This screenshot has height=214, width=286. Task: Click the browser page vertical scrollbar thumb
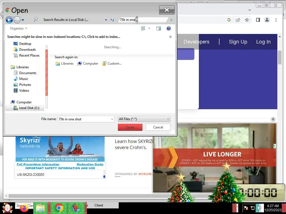(280, 57)
